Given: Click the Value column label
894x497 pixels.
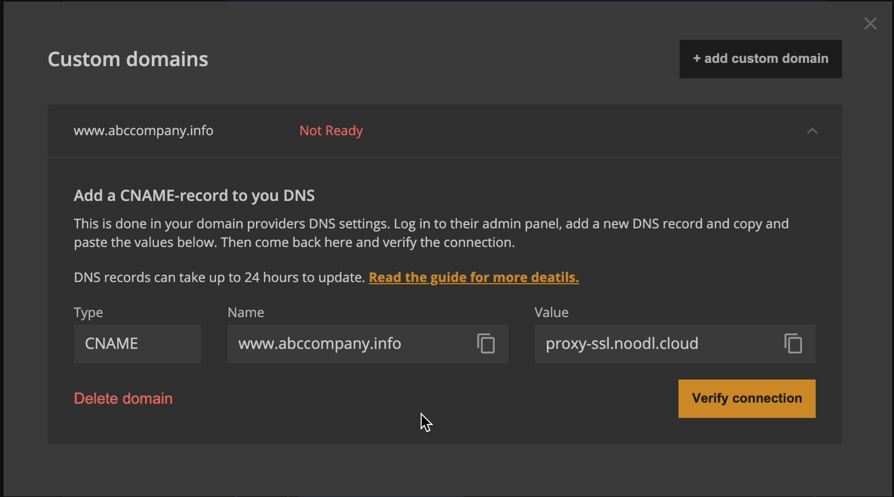Looking at the screenshot, I should (551, 312).
